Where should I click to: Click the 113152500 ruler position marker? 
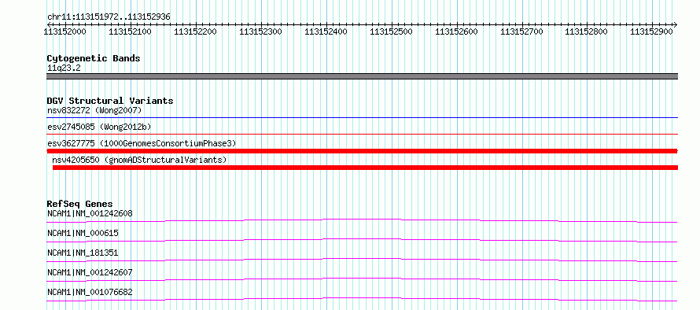click(392, 31)
